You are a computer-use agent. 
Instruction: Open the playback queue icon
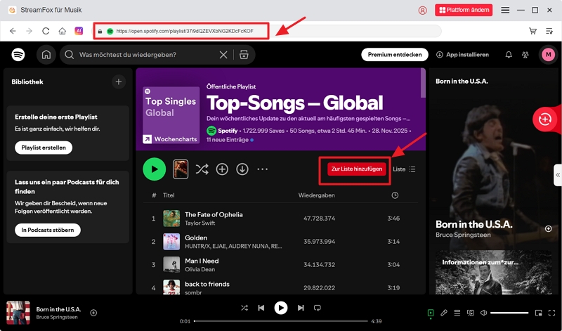point(457,313)
